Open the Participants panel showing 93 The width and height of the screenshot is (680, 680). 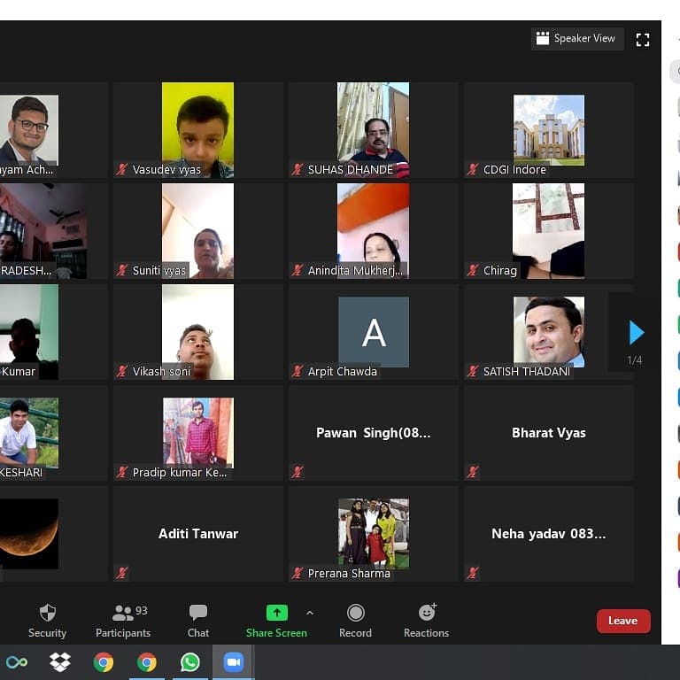click(123, 620)
